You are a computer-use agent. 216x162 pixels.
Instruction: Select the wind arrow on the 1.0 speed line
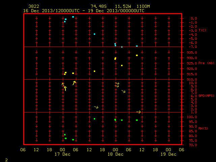coord(138,112)
